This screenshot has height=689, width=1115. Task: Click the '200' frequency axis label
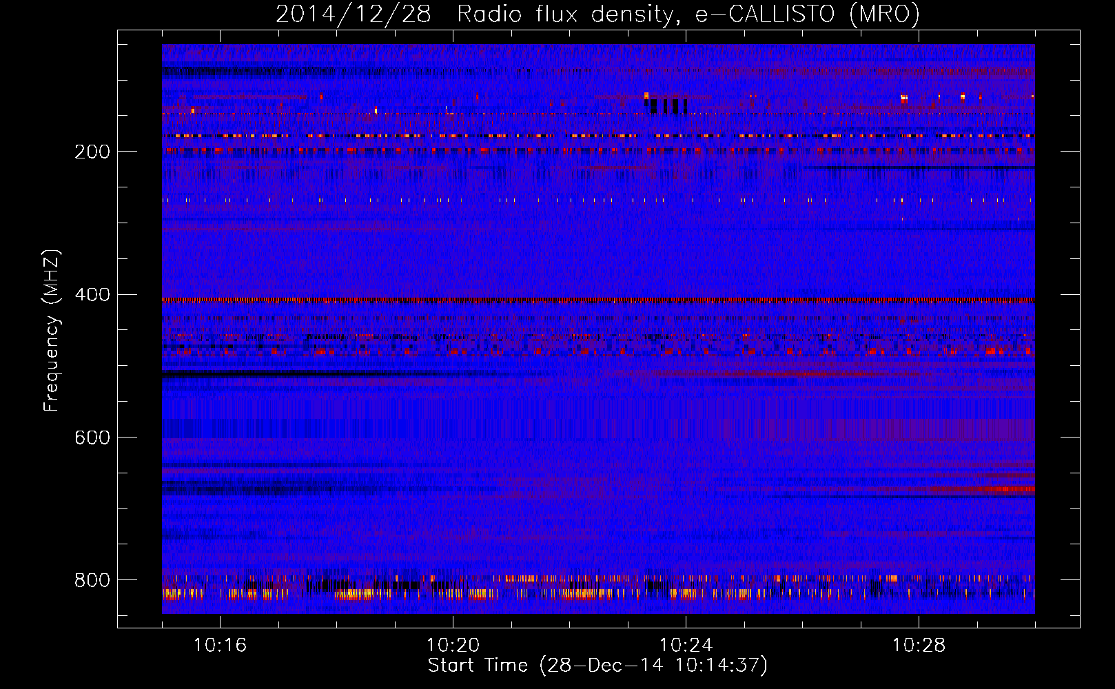[92, 152]
